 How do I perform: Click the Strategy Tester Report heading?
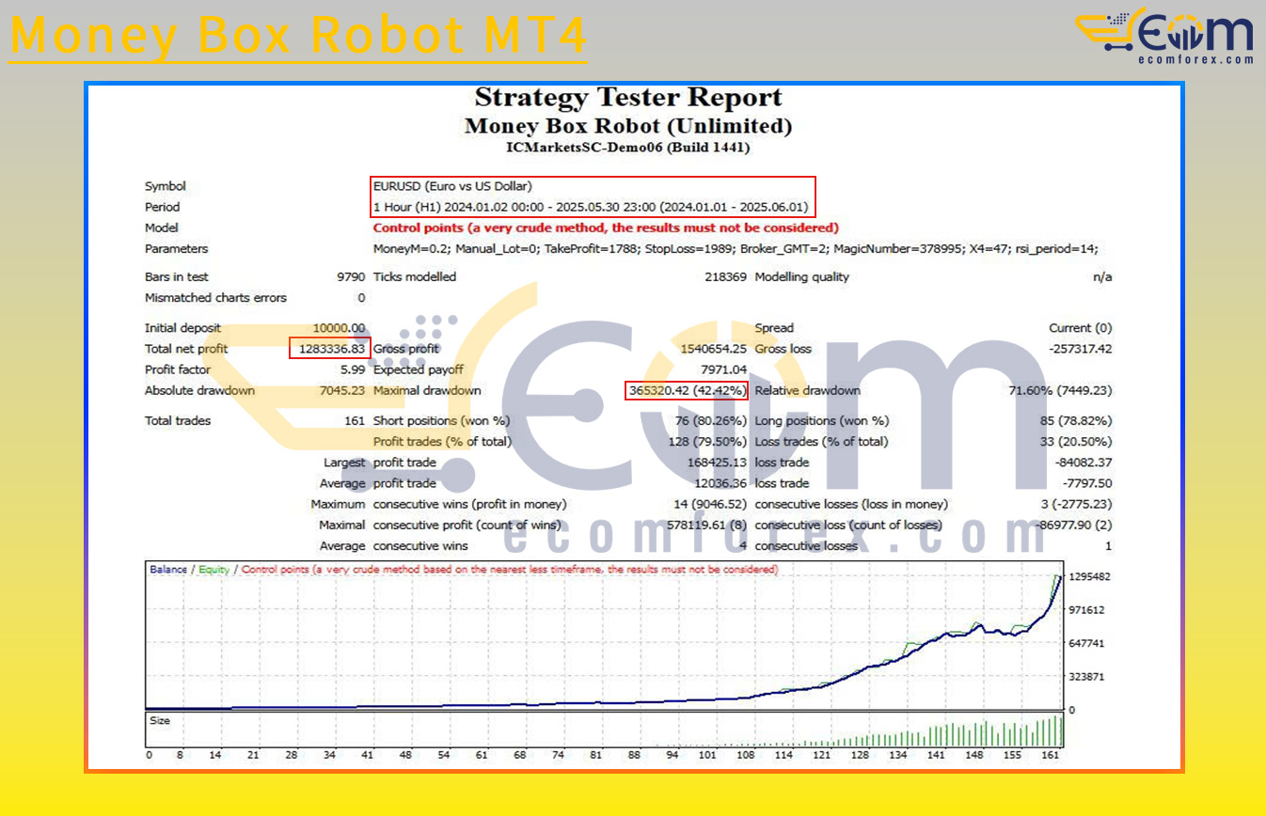click(x=628, y=98)
